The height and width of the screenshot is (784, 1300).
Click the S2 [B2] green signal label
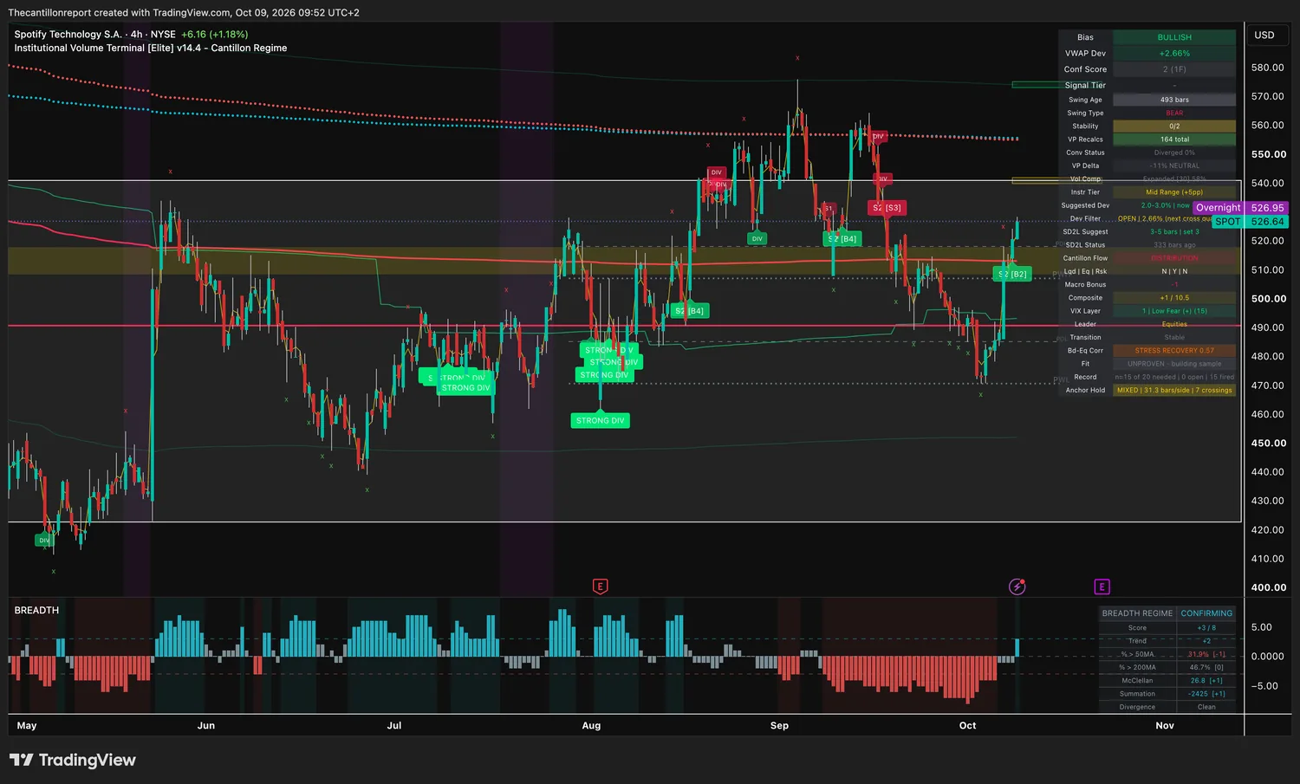[x=1011, y=274]
